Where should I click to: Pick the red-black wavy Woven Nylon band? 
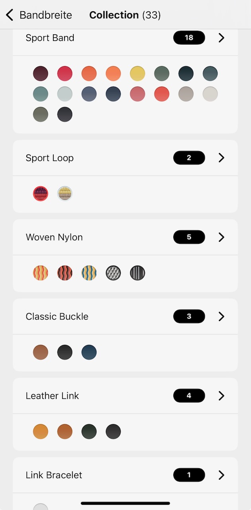coord(65,273)
